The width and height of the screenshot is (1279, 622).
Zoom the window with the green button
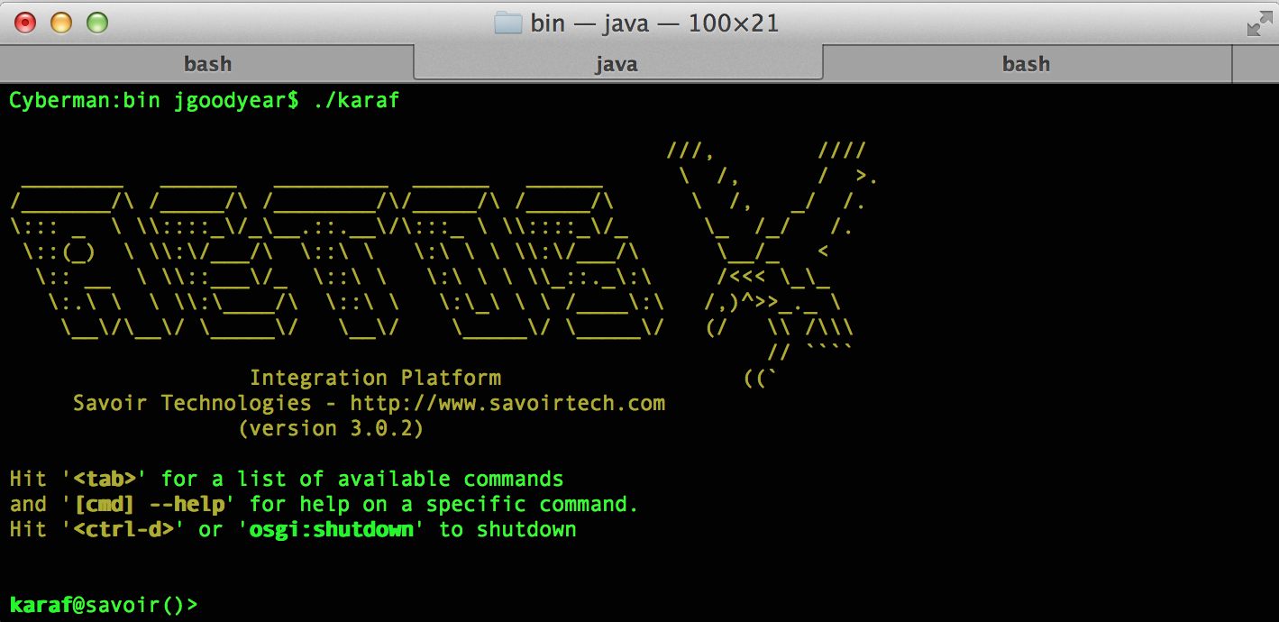tap(96, 23)
